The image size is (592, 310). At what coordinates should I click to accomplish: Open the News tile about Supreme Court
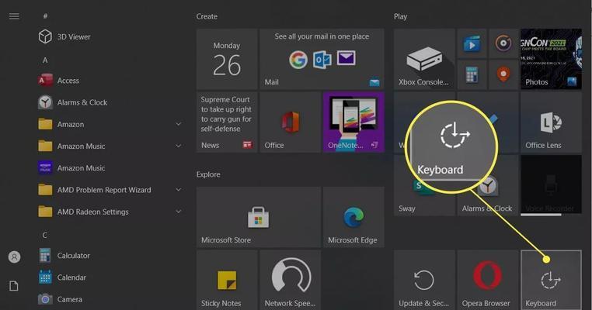pos(227,122)
